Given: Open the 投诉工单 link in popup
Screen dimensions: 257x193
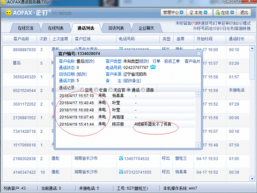Looking at the screenshot, I should point(172,61).
